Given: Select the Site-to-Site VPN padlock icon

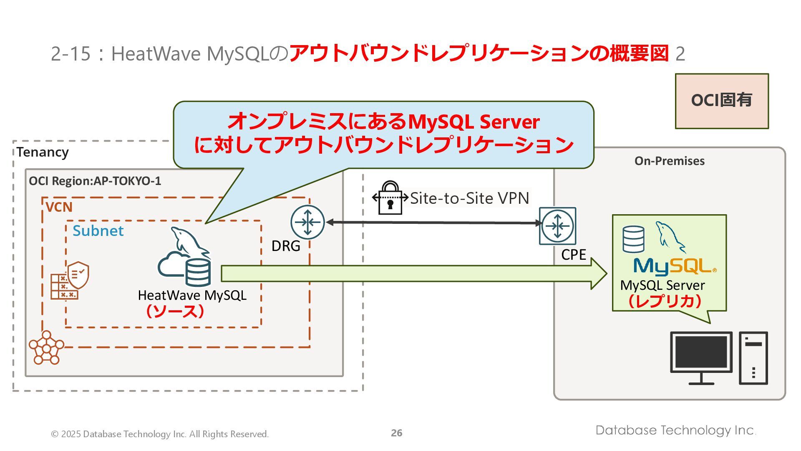Looking at the screenshot, I should 390,198.
